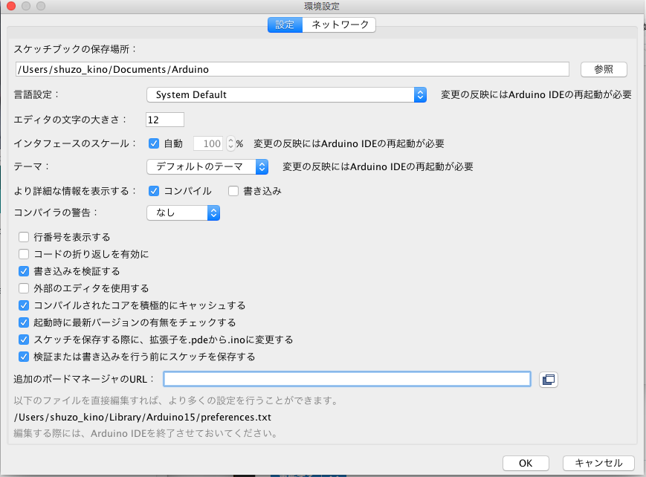This screenshot has width=646, height=477.
Task: Click the 追加のボードマネージャのURL input field
Action: pyautogui.click(x=347, y=379)
